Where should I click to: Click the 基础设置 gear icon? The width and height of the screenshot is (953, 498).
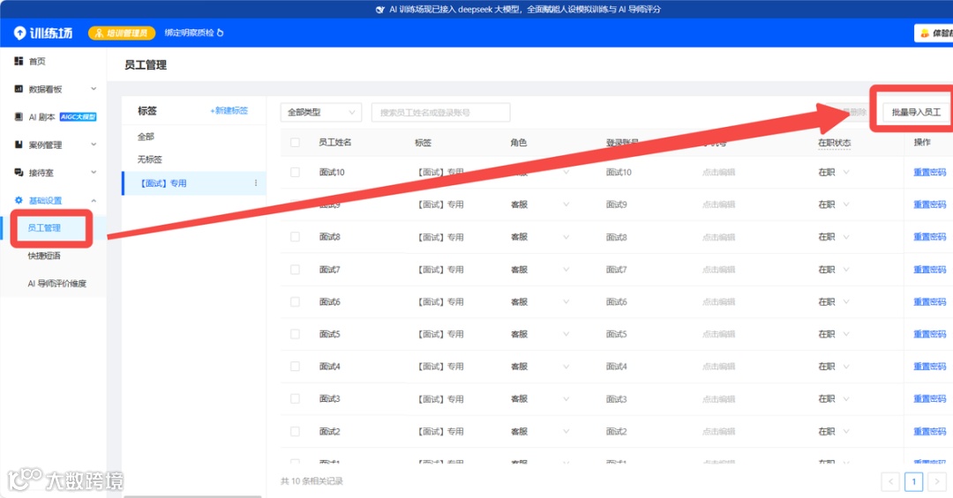point(19,200)
